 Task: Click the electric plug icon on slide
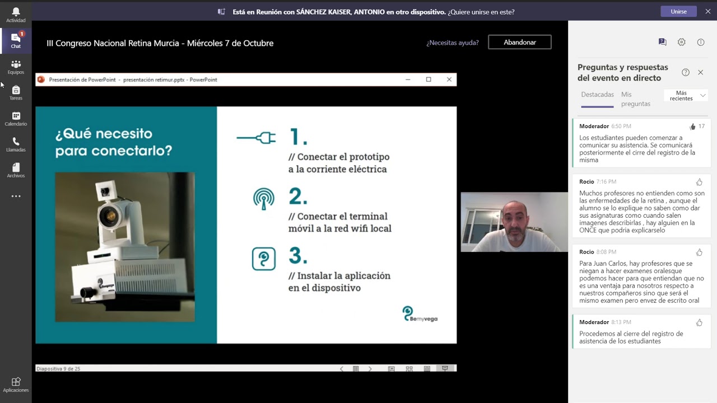pyautogui.click(x=256, y=138)
